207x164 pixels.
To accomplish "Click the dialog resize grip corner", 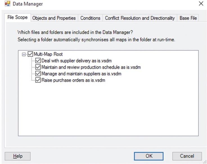I will pyautogui.click(x=205, y=162).
